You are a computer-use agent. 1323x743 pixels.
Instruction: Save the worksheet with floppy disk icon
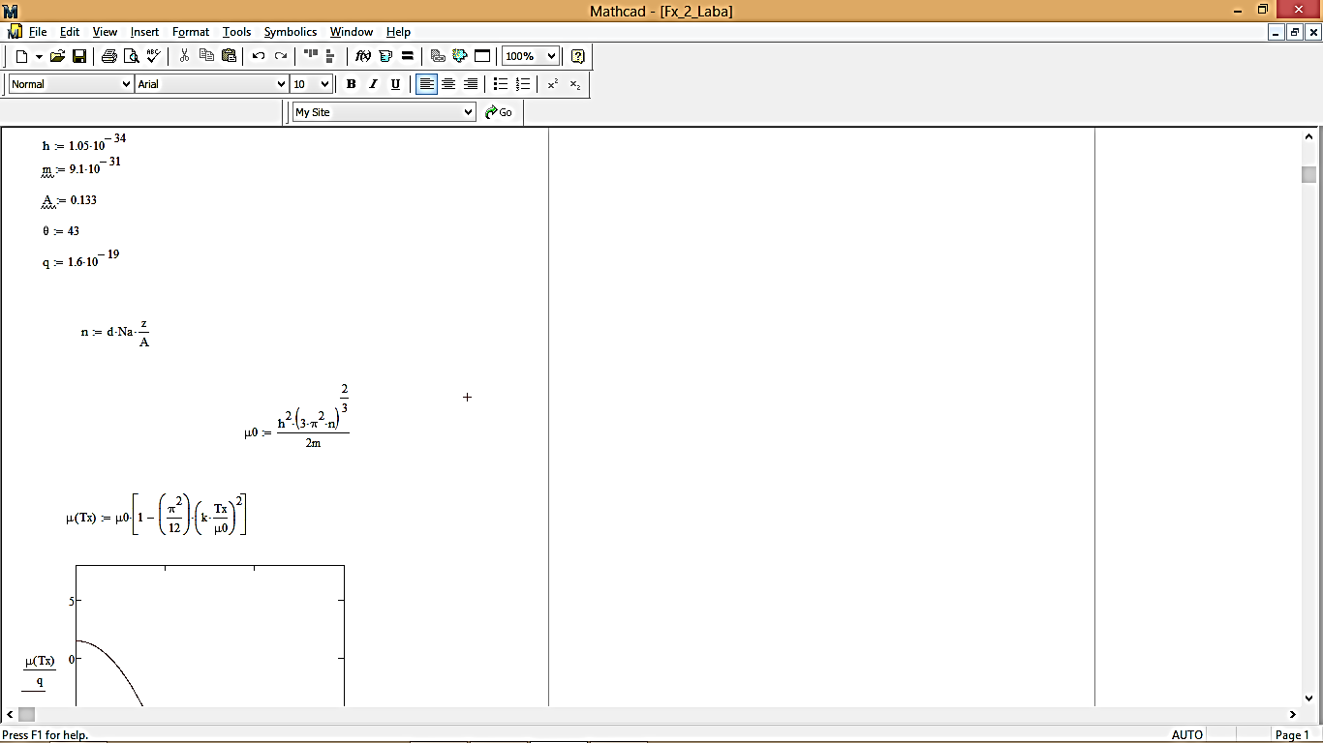pyautogui.click(x=79, y=56)
